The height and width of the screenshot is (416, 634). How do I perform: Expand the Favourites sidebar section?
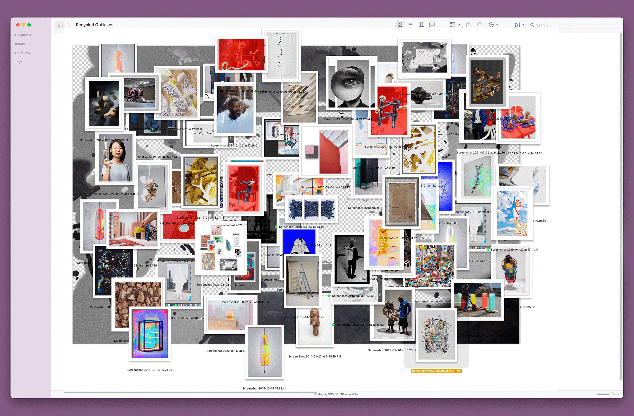(x=23, y=35)
